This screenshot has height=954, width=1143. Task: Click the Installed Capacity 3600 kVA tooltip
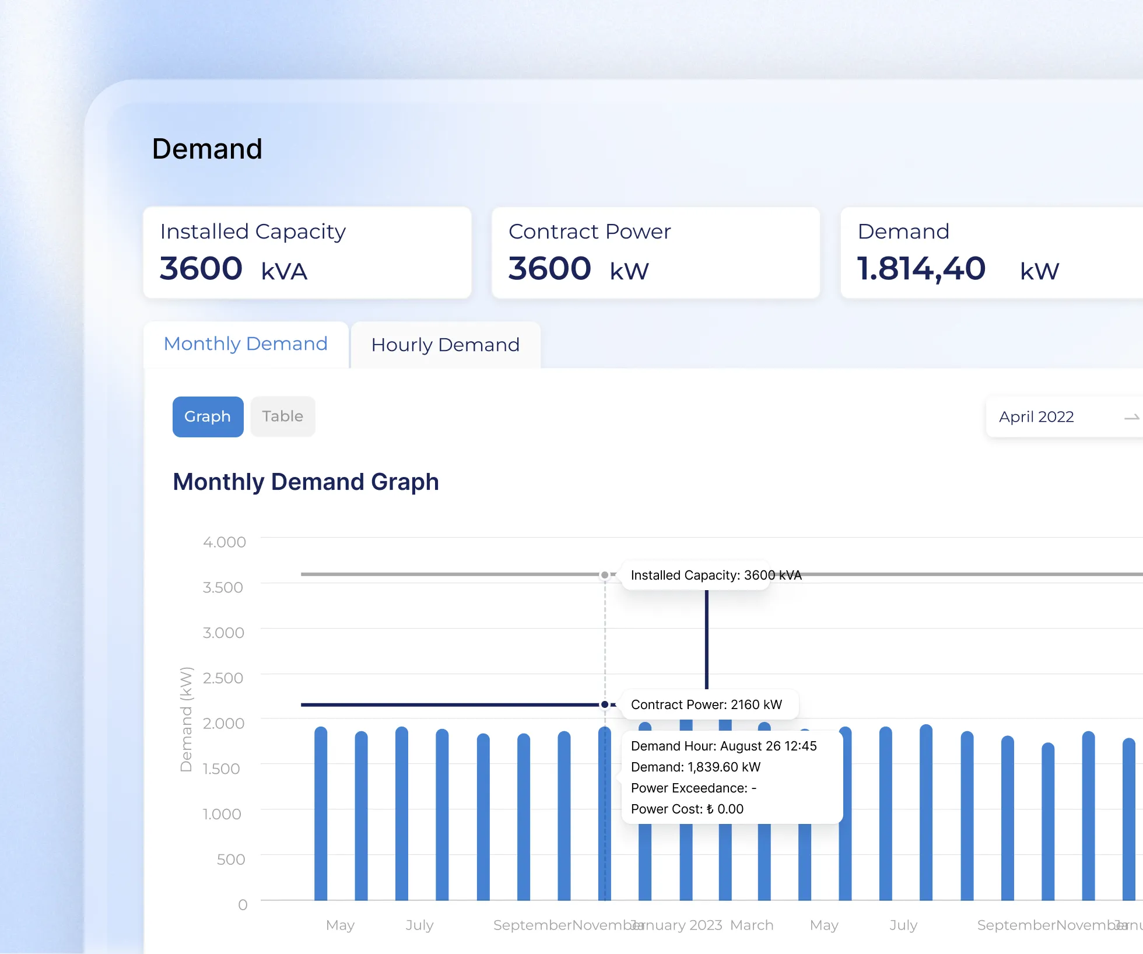point(697,576)
